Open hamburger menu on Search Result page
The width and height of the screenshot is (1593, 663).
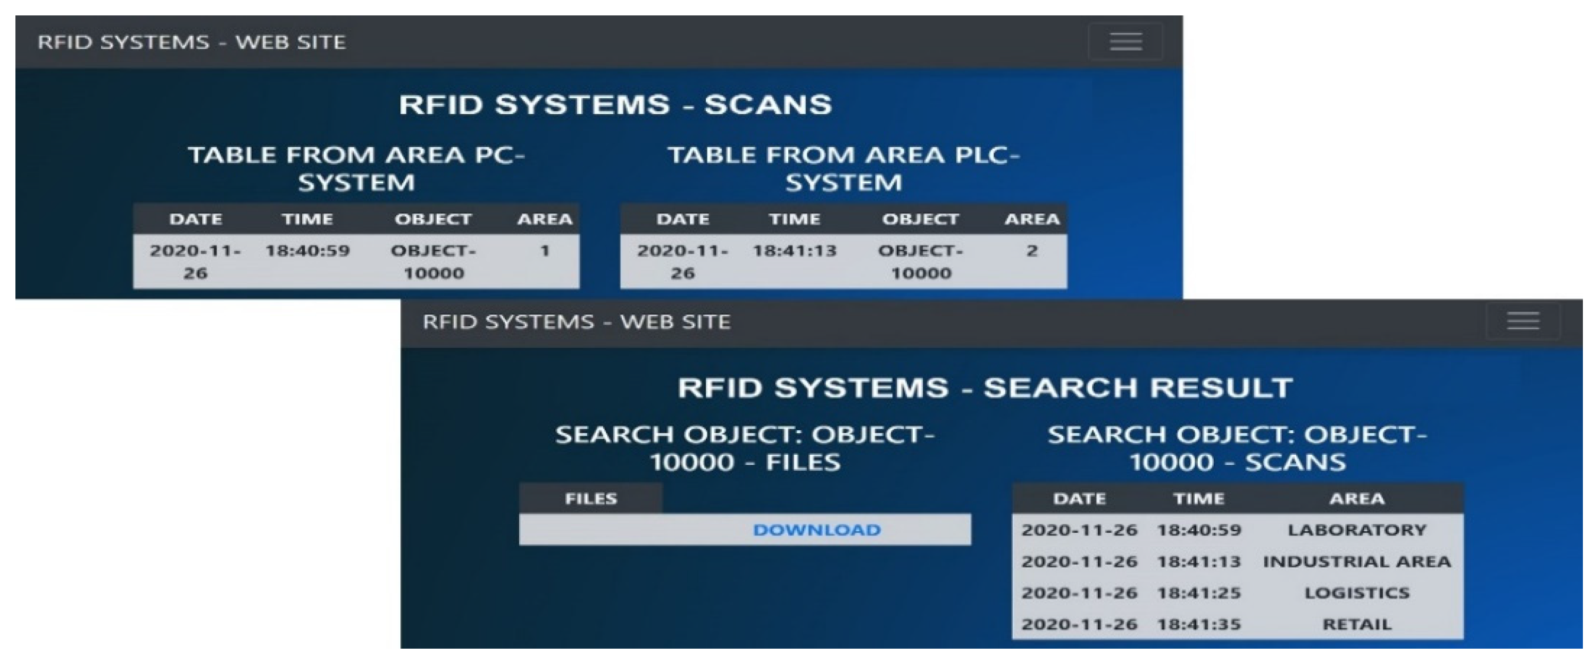(x=1522, y=321)
